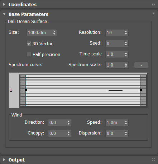Click the Base Parameters rollout grip icon
158x164 pixels.
pos(153,14)
